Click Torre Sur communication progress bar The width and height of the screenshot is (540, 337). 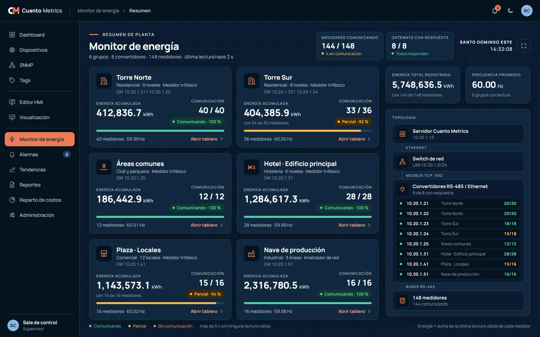[x=307, y=131]
